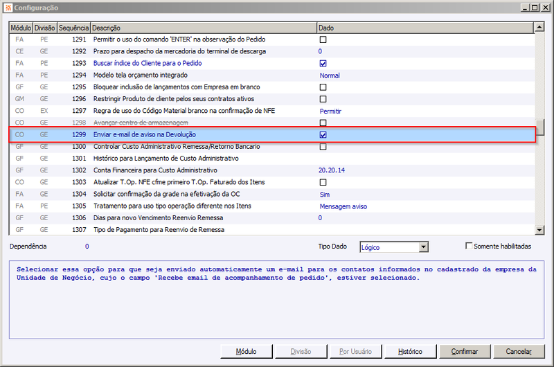Click the Divisão button
Viewport: 554px width, 367px height.
301,352
